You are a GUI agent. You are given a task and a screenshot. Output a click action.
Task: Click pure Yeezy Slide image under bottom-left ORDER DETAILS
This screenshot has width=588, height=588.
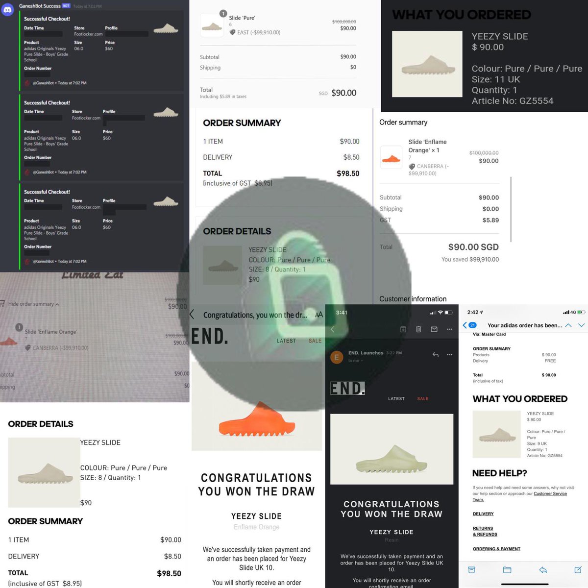click(x=44, y=472)
